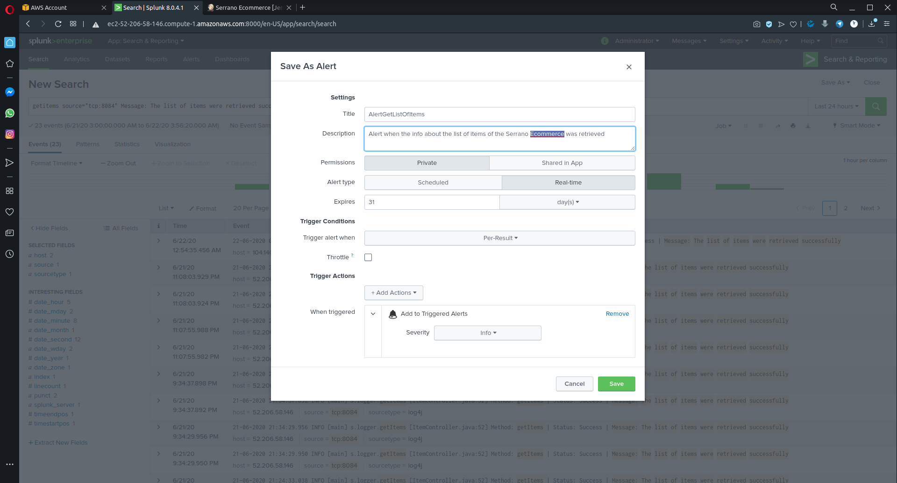Click the Splunk Find search box
The height and width of the screenshot is (483, 897).
click(859, 41)
